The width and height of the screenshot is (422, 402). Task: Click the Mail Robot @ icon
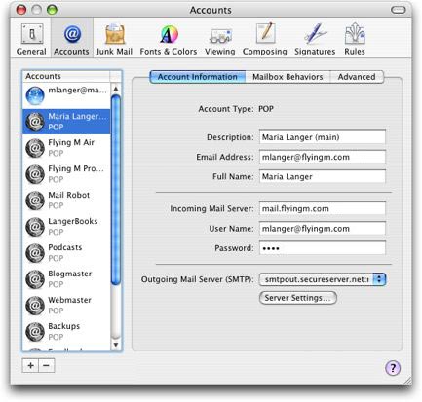35,201
